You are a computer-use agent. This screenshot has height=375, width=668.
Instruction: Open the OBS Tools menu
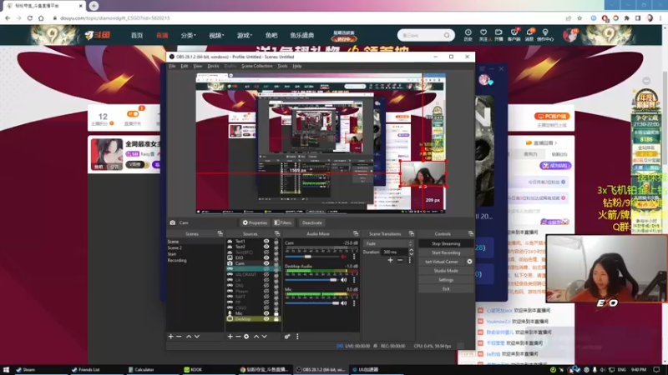click(282, 66)
